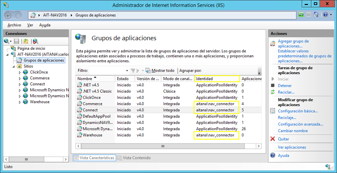Click the Warehouse app pool row icon
337x173 pixels.
point(79,135)
